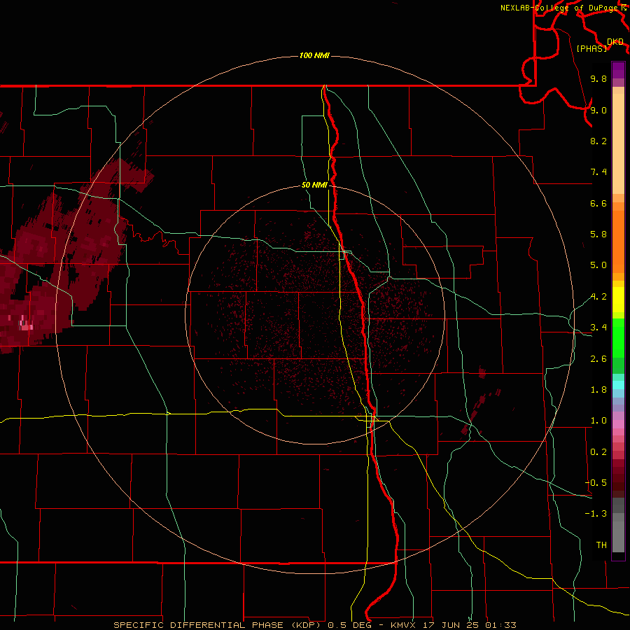The image size is (630, 630).
Task: Select the 4.2 scale value
Action: pyautogui.click(x=598, y=297)
